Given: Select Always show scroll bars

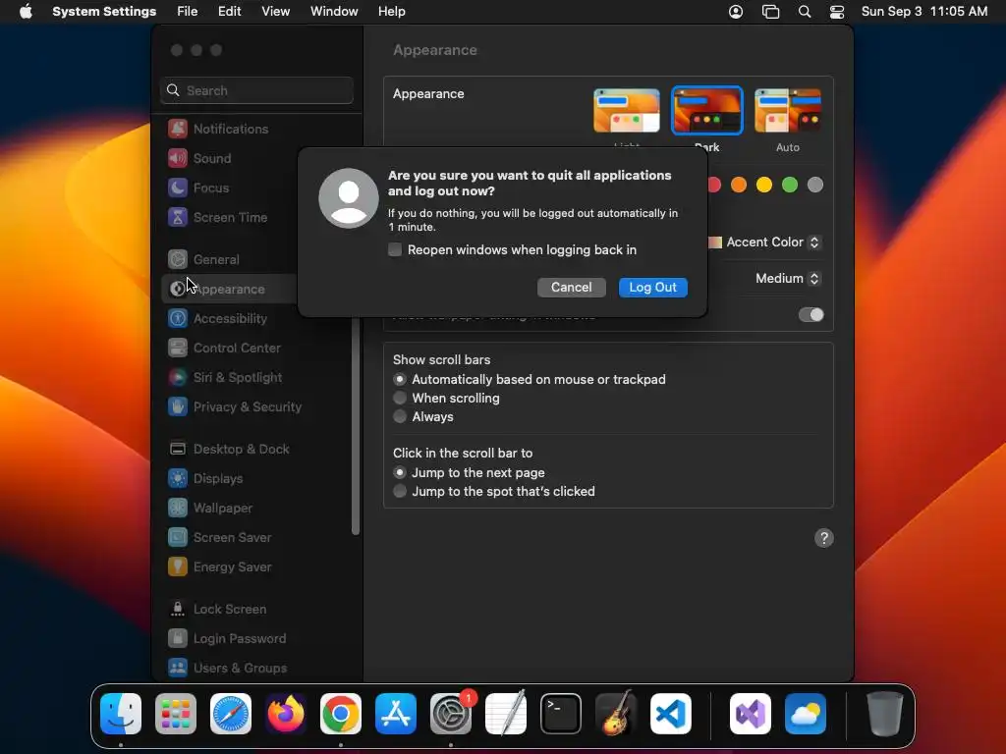Looking at the screenshot, I should (x=400, y=416).
